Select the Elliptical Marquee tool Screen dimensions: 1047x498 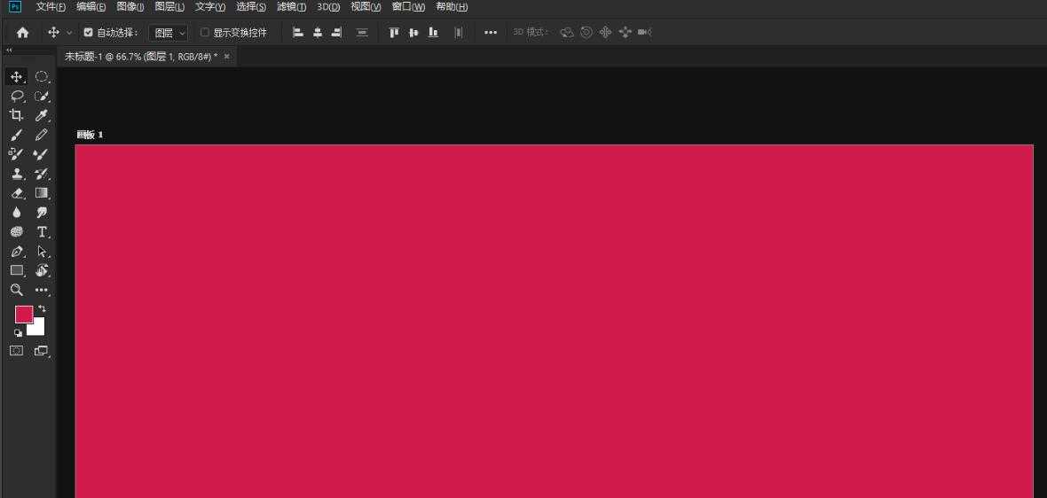(41, 77)
